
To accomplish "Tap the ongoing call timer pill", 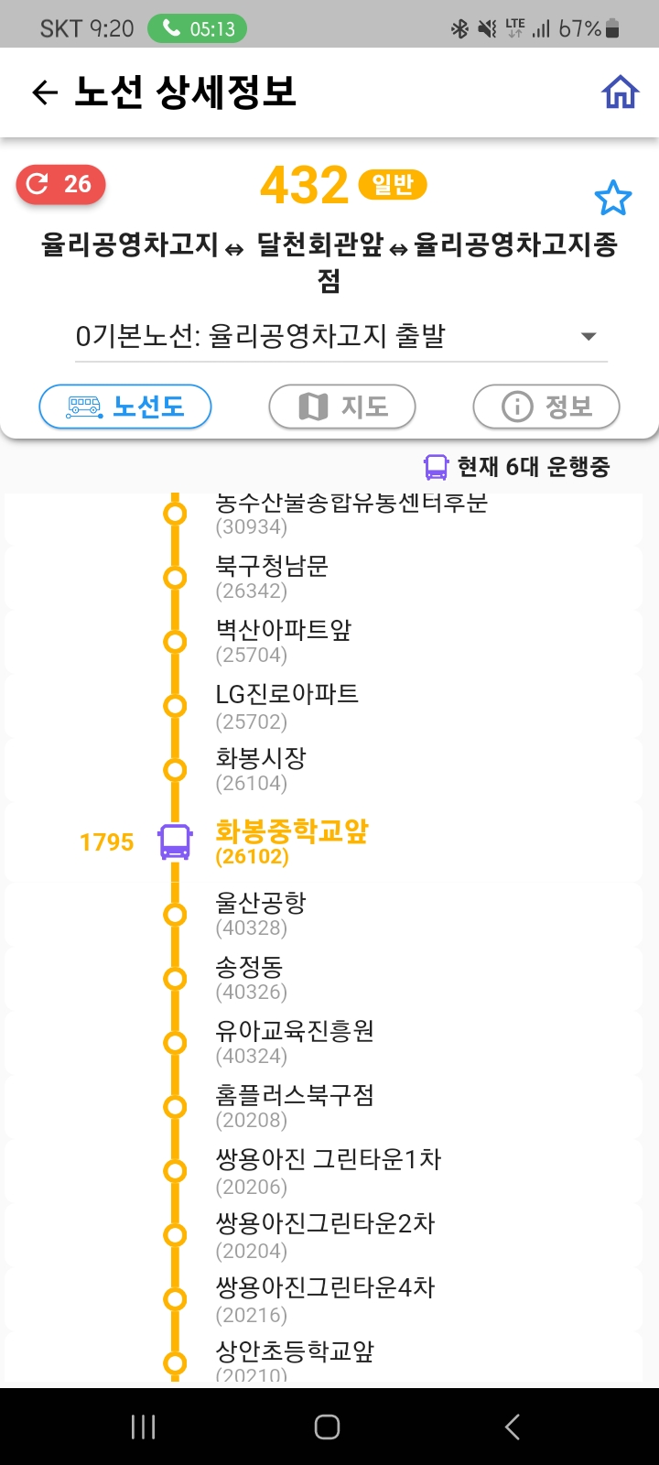I will coord(198,29).
